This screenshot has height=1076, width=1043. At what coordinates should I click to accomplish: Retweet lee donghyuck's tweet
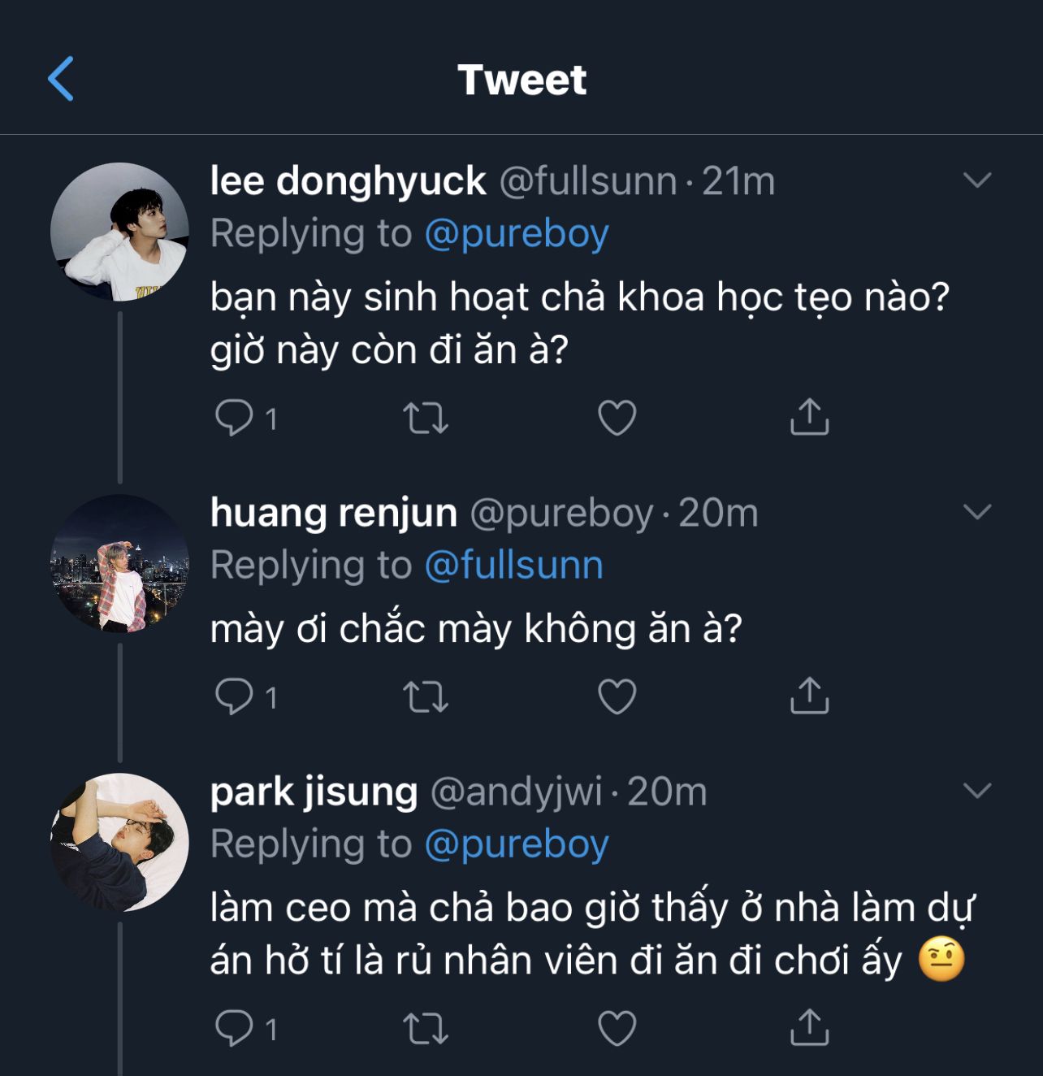coord(426,418)
